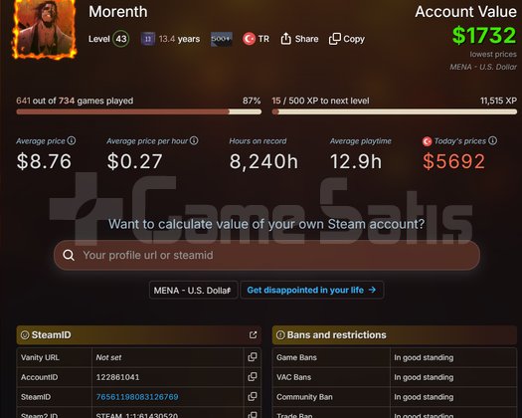Screen dimensions: 522x418
Task: Open the MENA - U.S. Dollar currency dropdown
Action: (x=194, y=290)
